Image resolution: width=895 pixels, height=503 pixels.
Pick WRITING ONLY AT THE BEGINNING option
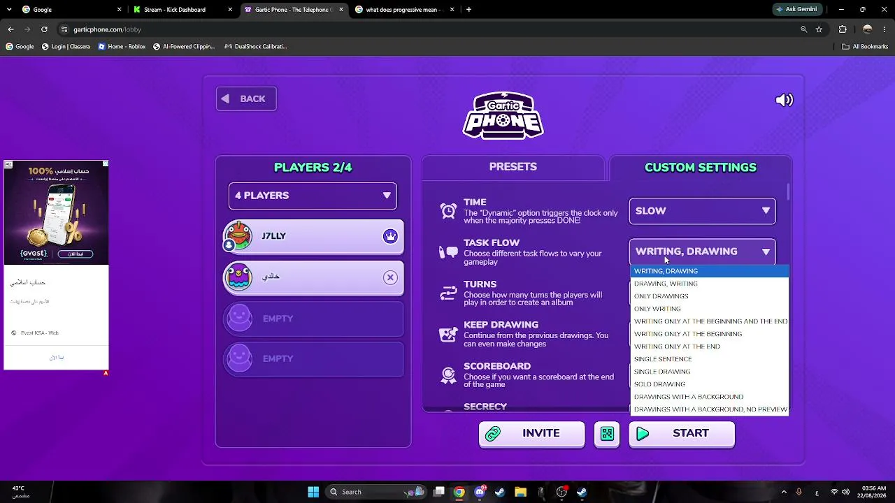click(x=710, y=334)
